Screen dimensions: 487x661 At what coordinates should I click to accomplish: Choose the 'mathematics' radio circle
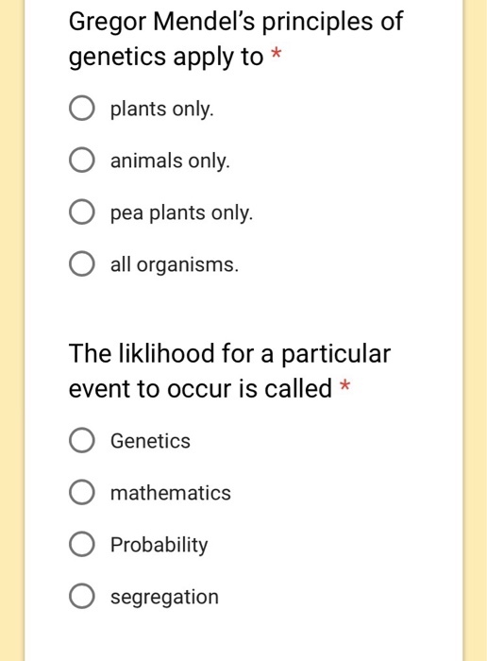(x=82, y=492)
